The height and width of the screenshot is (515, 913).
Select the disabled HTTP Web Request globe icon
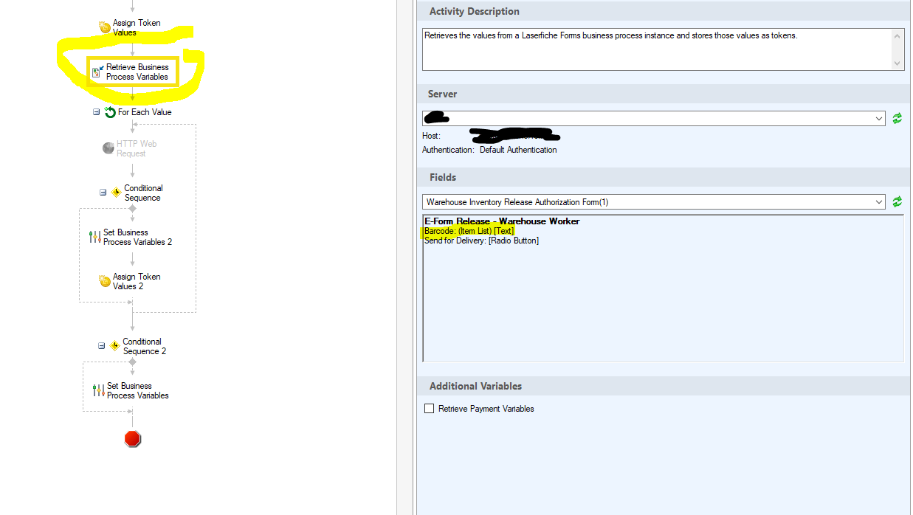point(108,148)
